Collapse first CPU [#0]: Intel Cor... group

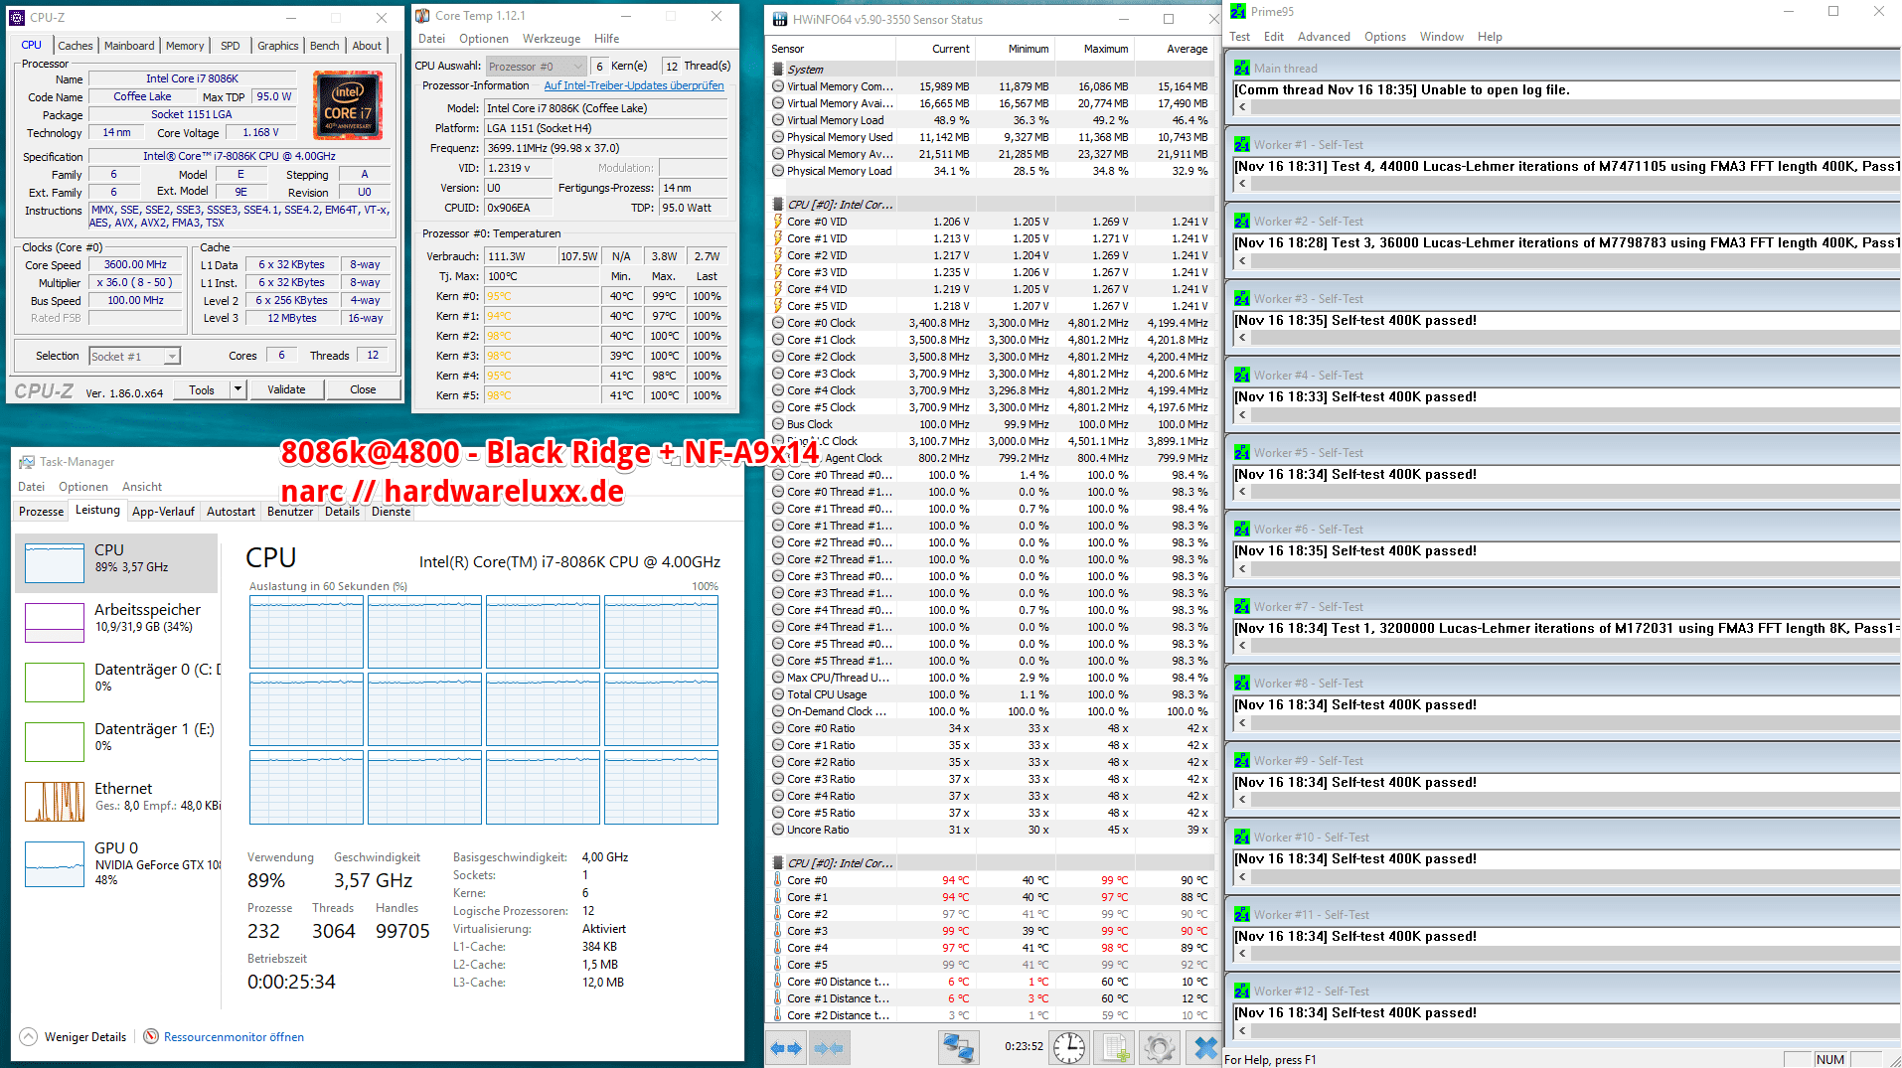tap(779, 205)
